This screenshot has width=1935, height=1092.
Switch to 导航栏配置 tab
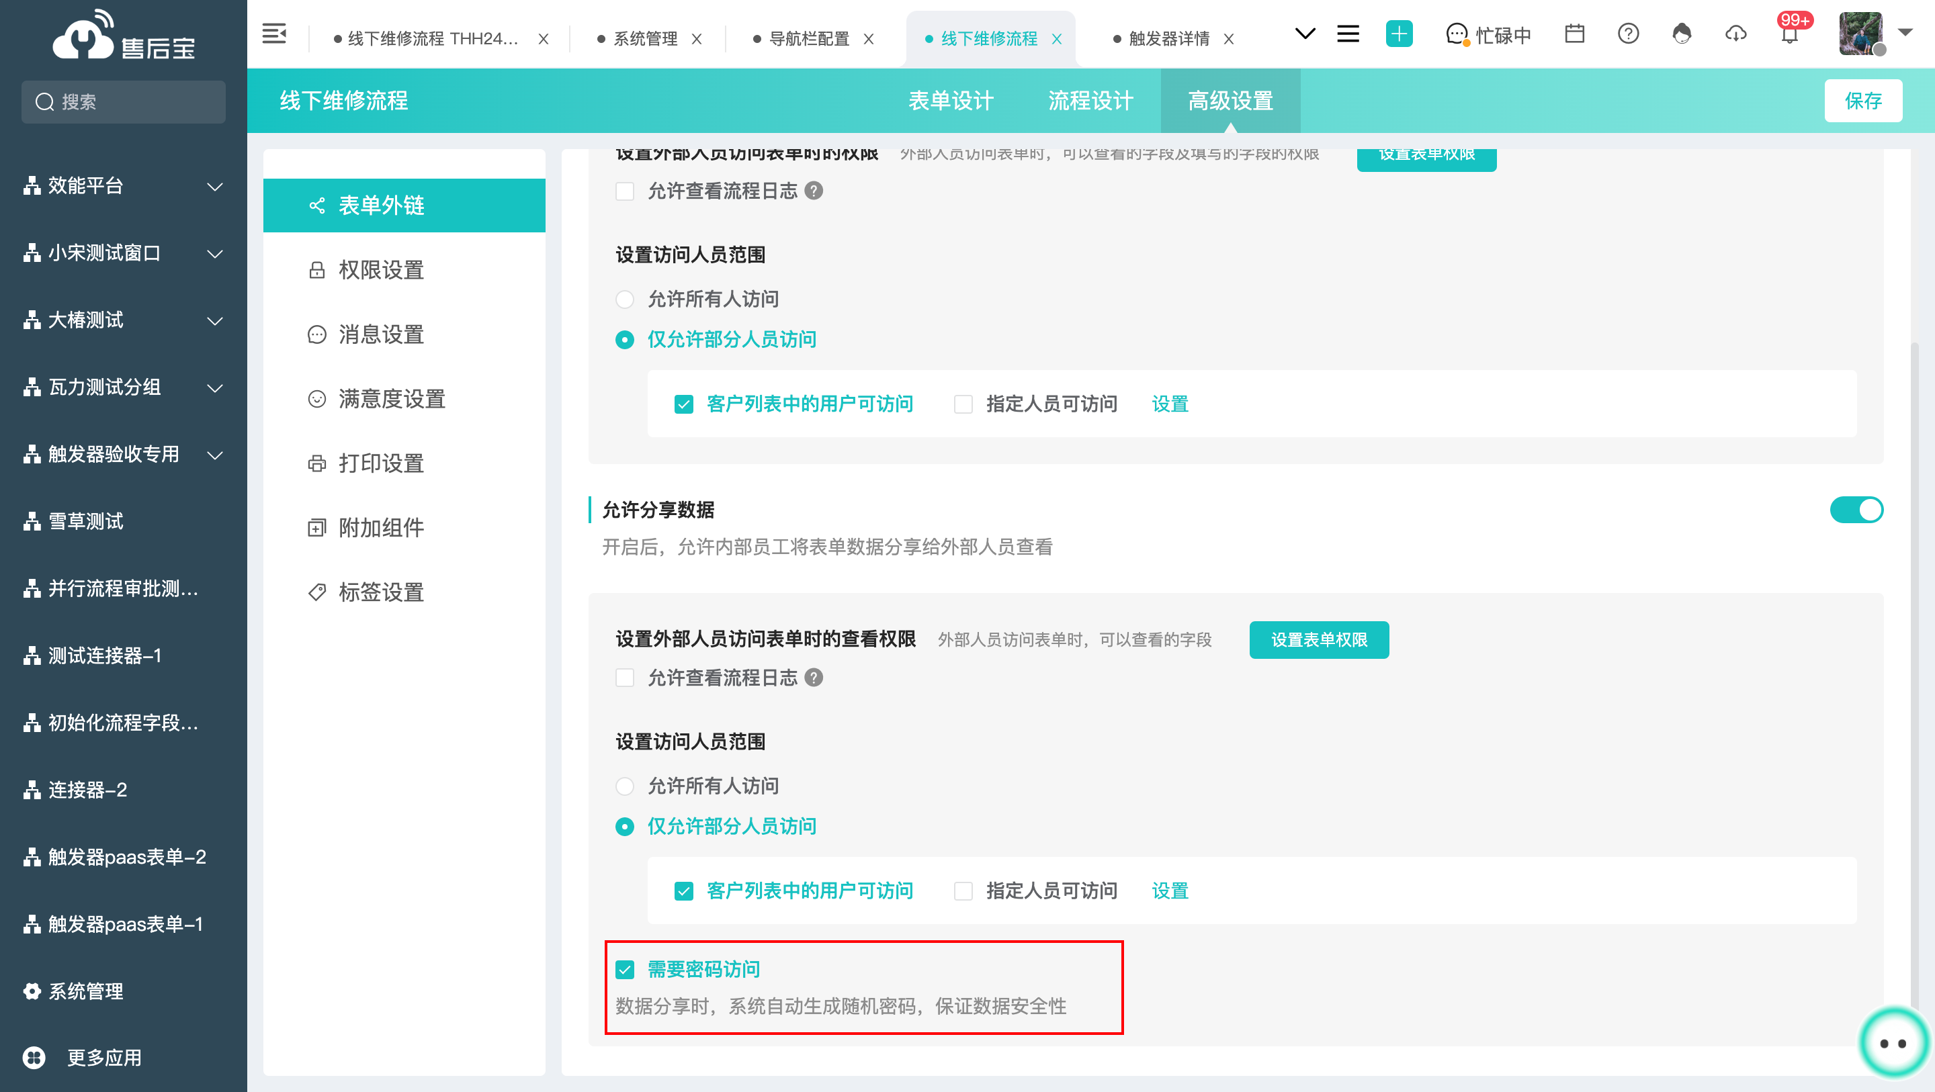[809, 38]
